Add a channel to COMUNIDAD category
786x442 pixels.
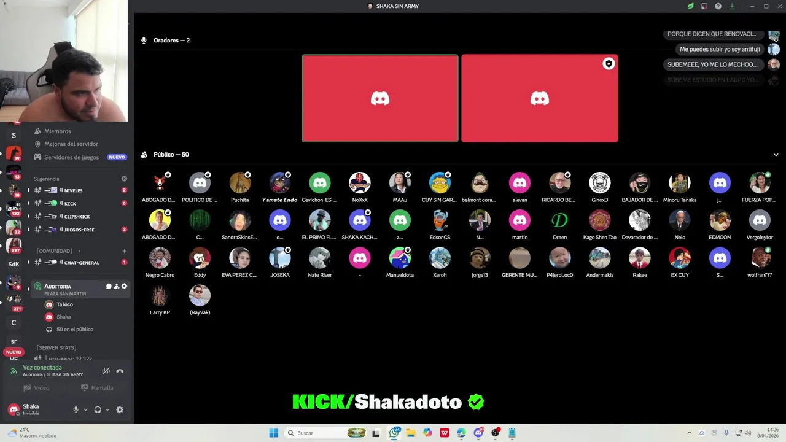click(x=124, y=251)
